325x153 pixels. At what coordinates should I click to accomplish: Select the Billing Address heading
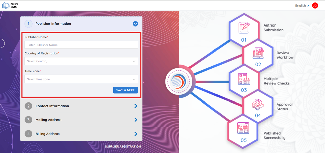[x=47, y=134]
